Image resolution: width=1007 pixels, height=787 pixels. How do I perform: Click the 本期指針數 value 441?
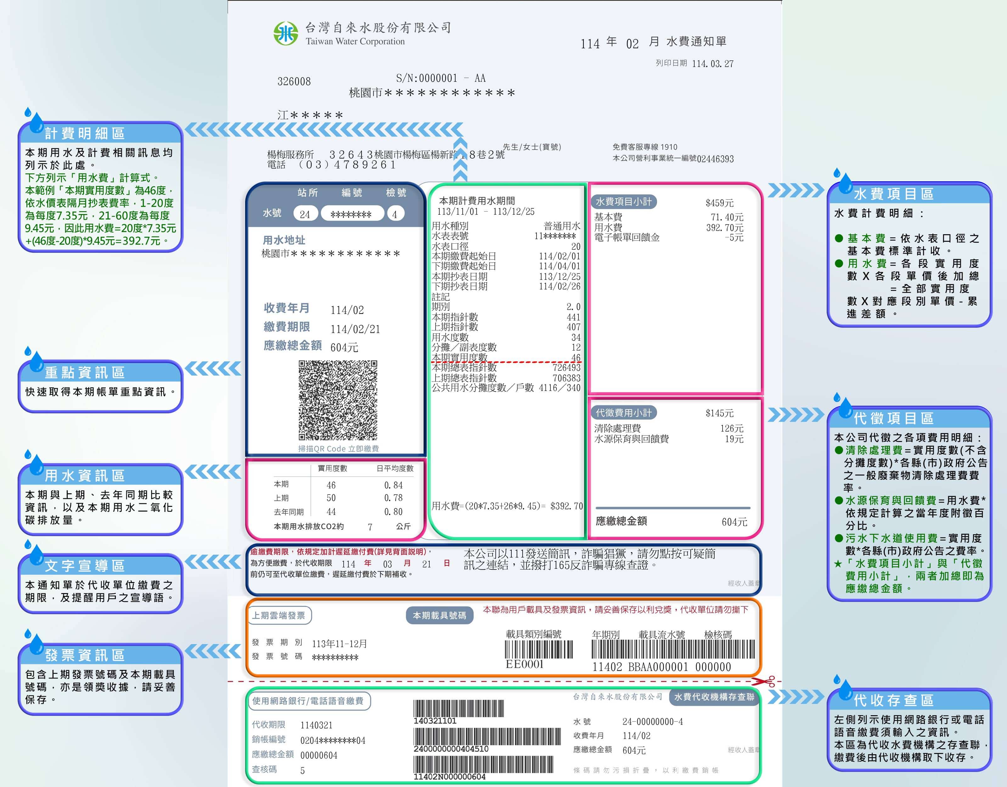(x=573, y=317)
